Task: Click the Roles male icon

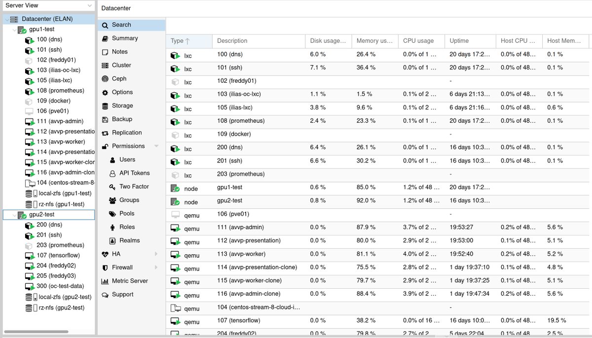Action: [x=112, y=227]
